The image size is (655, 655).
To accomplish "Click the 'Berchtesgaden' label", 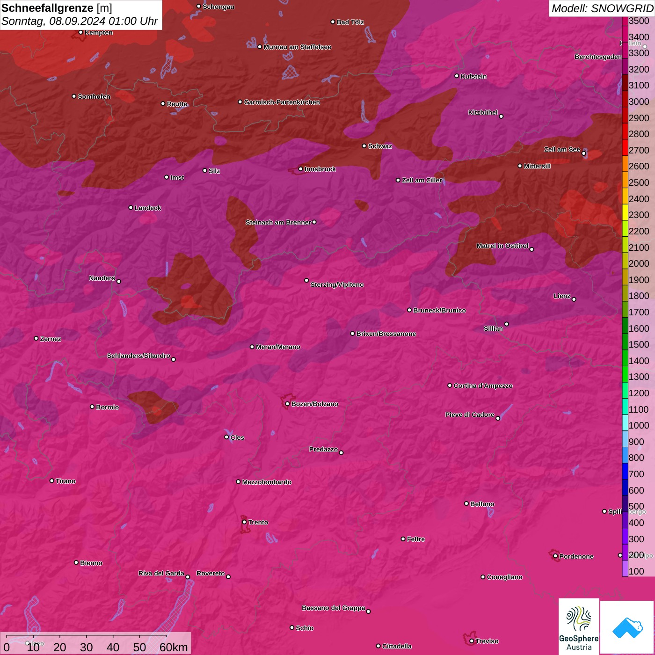I will [598, 57].
